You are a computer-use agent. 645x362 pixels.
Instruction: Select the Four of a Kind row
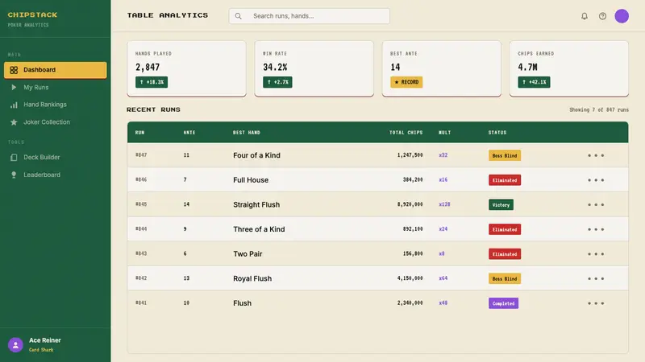(x=377, y=155)
